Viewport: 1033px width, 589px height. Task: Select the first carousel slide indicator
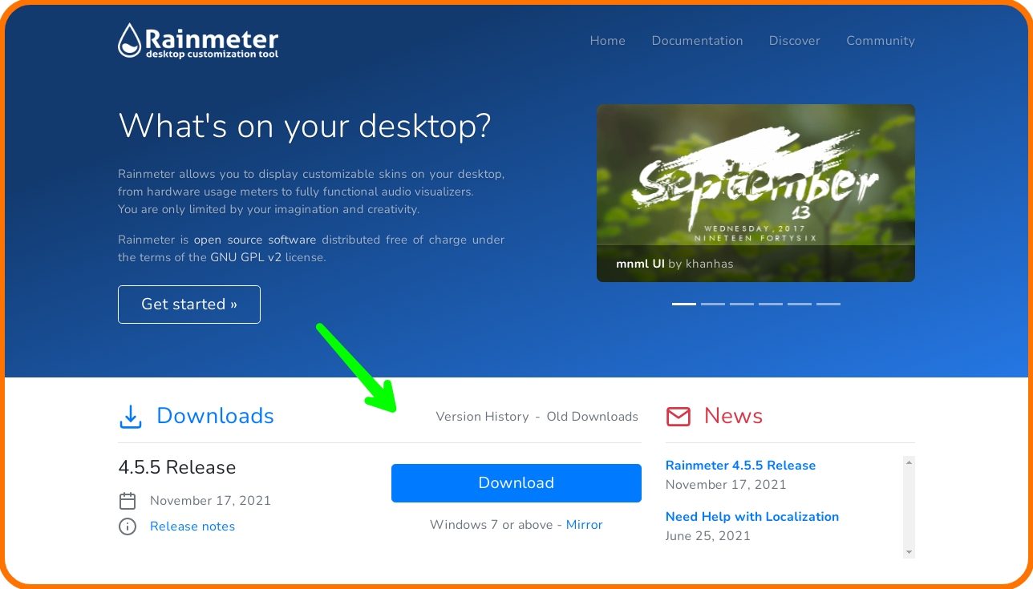click(x=684, y=304)
